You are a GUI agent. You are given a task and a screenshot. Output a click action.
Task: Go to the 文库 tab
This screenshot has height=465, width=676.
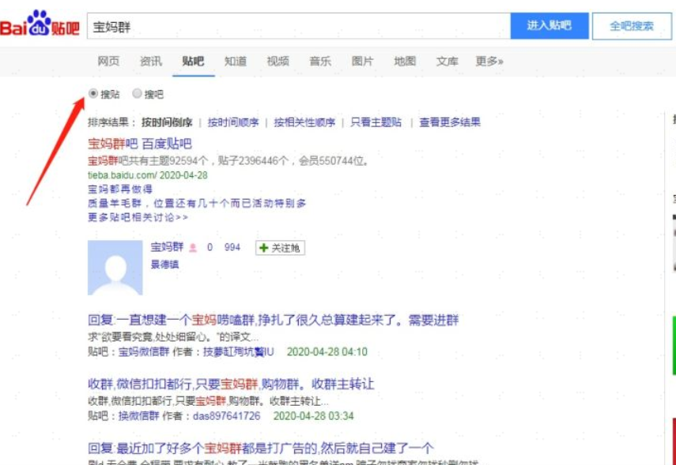447,61
